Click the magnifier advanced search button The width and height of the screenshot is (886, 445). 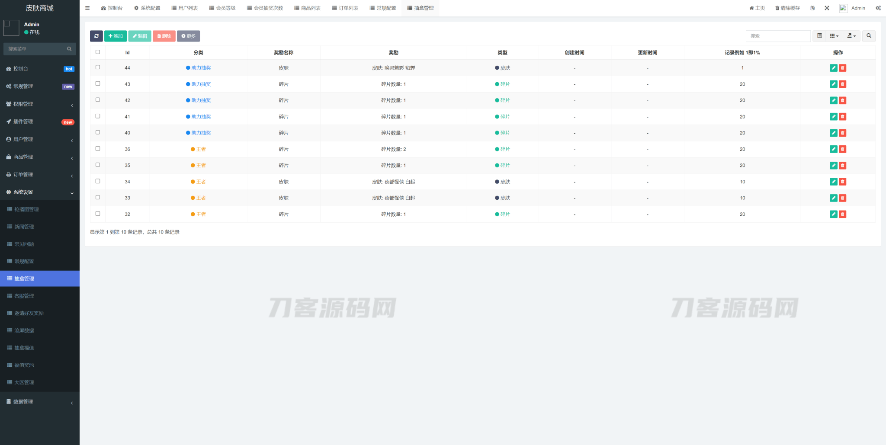869,36
